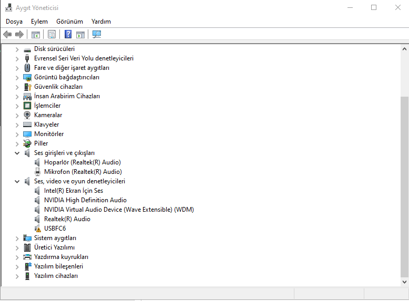Open the Görünüm menu

(69, 22)
